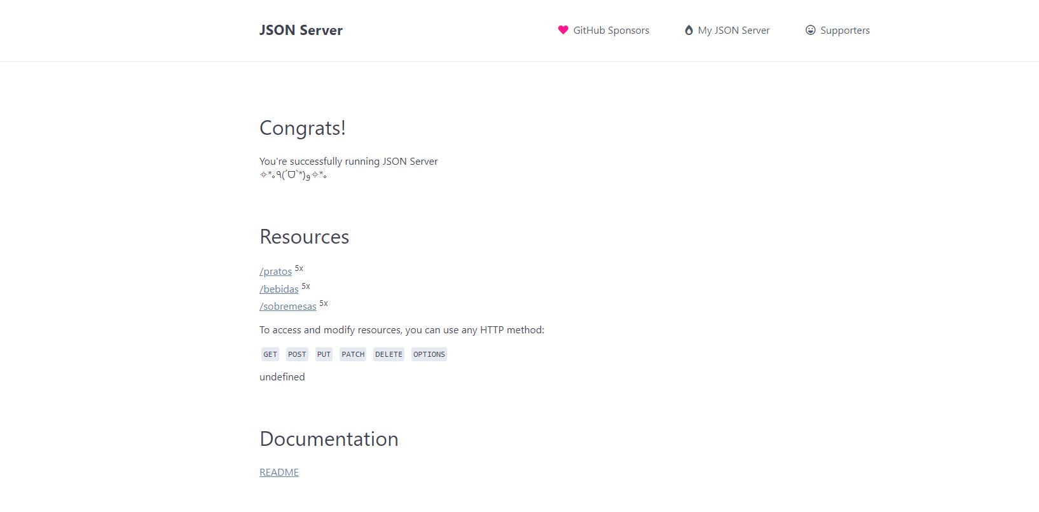Click the OPTIONS method tag
Screen dimensions: 1039x512
point(429,354)
